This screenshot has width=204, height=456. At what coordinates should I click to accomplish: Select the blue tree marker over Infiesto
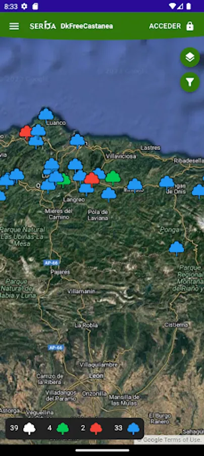pos(135,185)
